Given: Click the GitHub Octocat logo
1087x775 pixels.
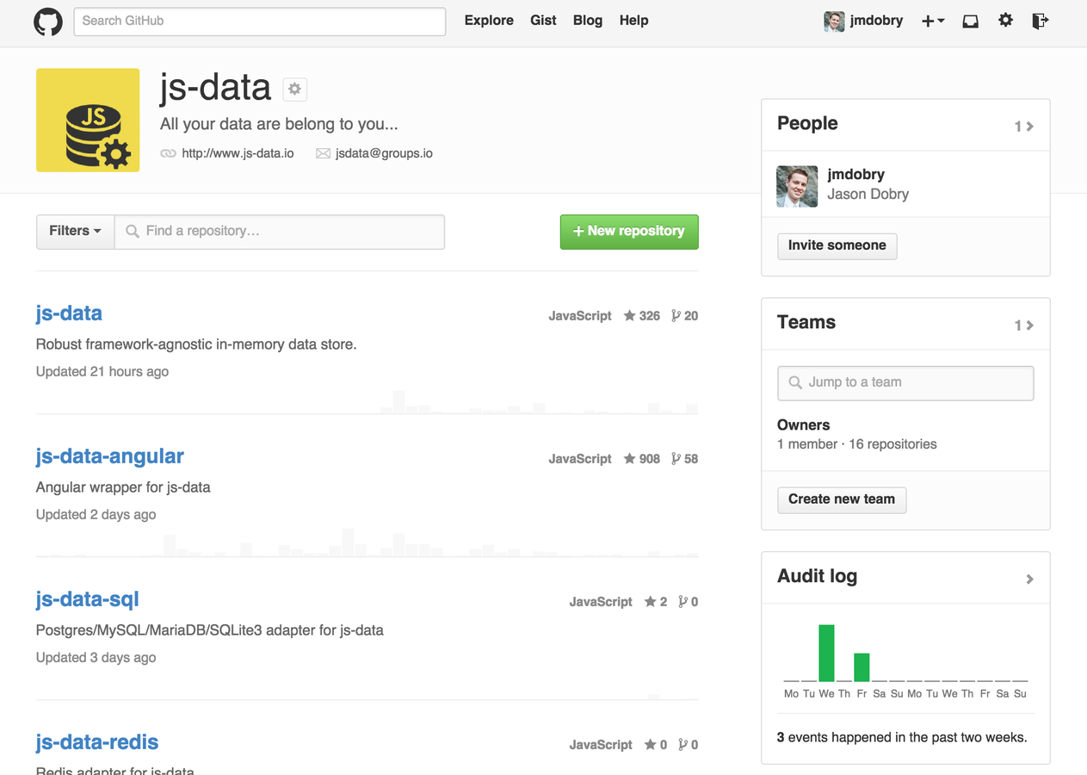Looking at the screenshot, I should [x=48, y=22].
